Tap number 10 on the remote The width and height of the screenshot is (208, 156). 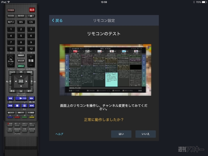coord(11,49)
